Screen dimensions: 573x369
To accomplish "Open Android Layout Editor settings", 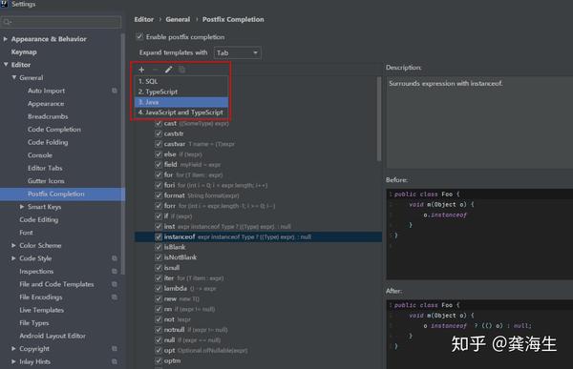I will click(53, 336).
